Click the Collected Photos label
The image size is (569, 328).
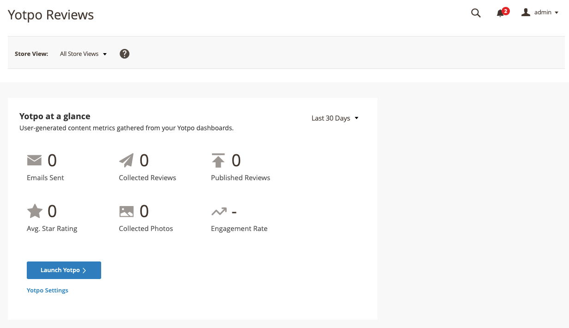point(146,229)
